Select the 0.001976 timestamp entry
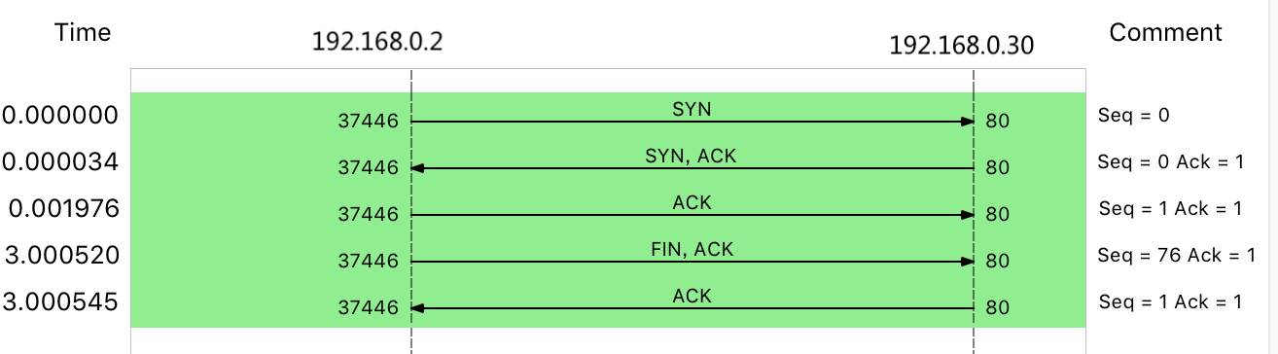 (64, 208)
